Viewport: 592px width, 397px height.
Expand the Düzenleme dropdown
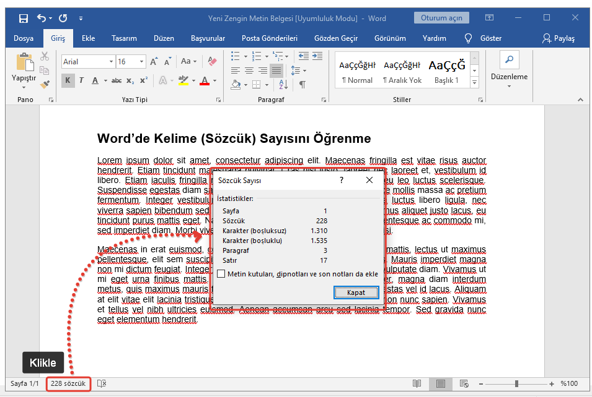[x=509, y=77]
